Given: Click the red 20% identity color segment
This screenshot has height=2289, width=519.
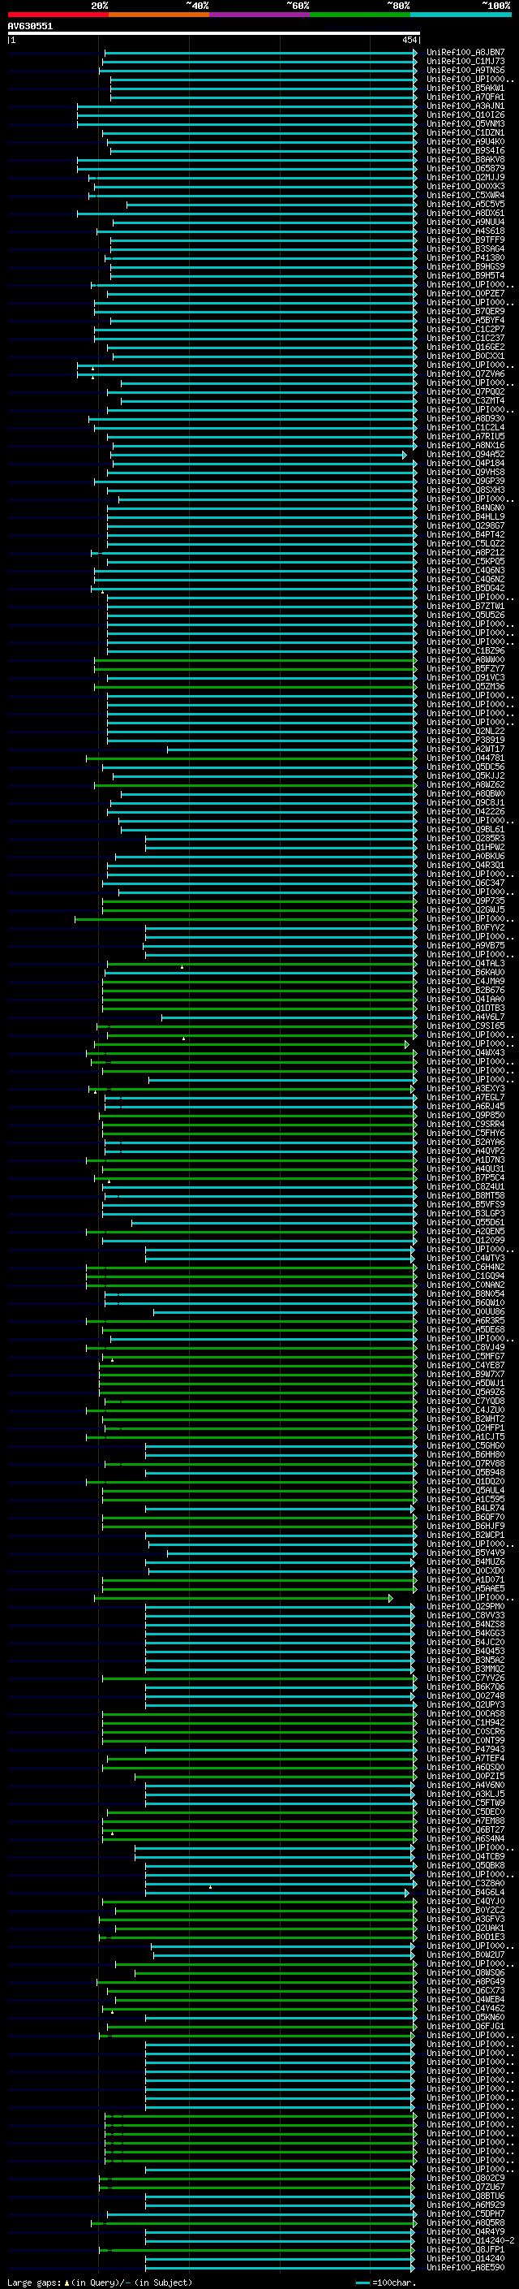Looking at the screenshot, I should point(58,15).
